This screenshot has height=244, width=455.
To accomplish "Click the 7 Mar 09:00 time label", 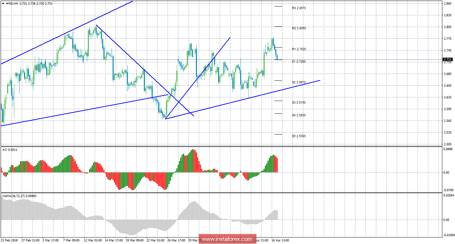I will coord(71,240).
